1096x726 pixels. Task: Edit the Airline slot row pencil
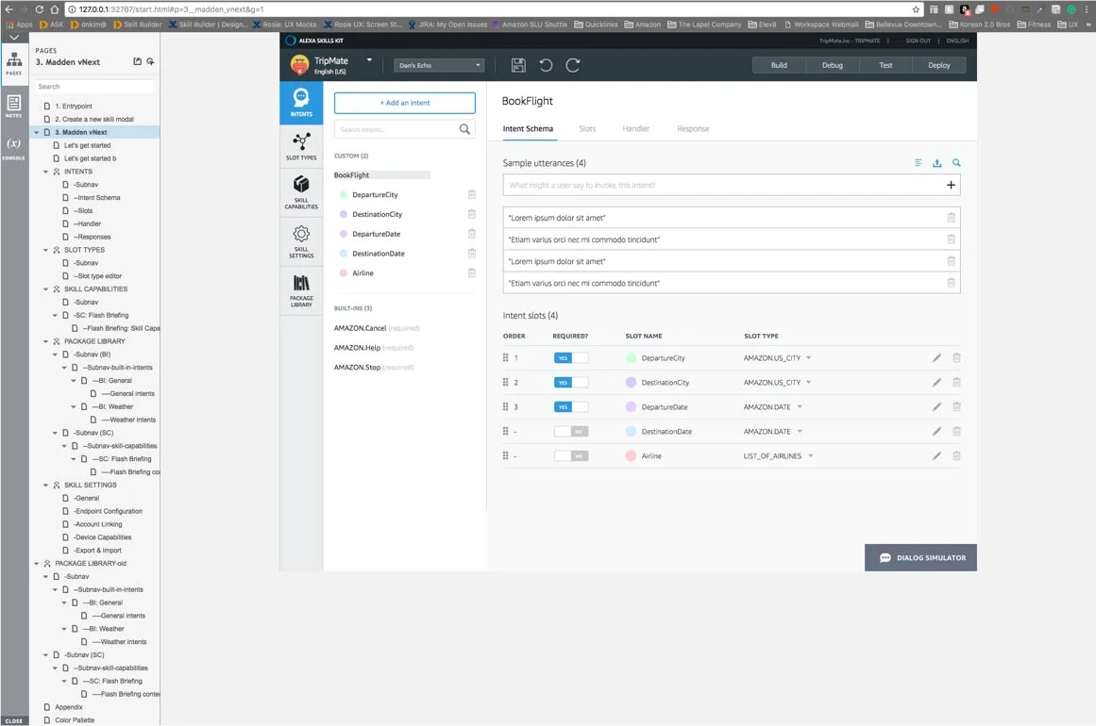(936, 455)
